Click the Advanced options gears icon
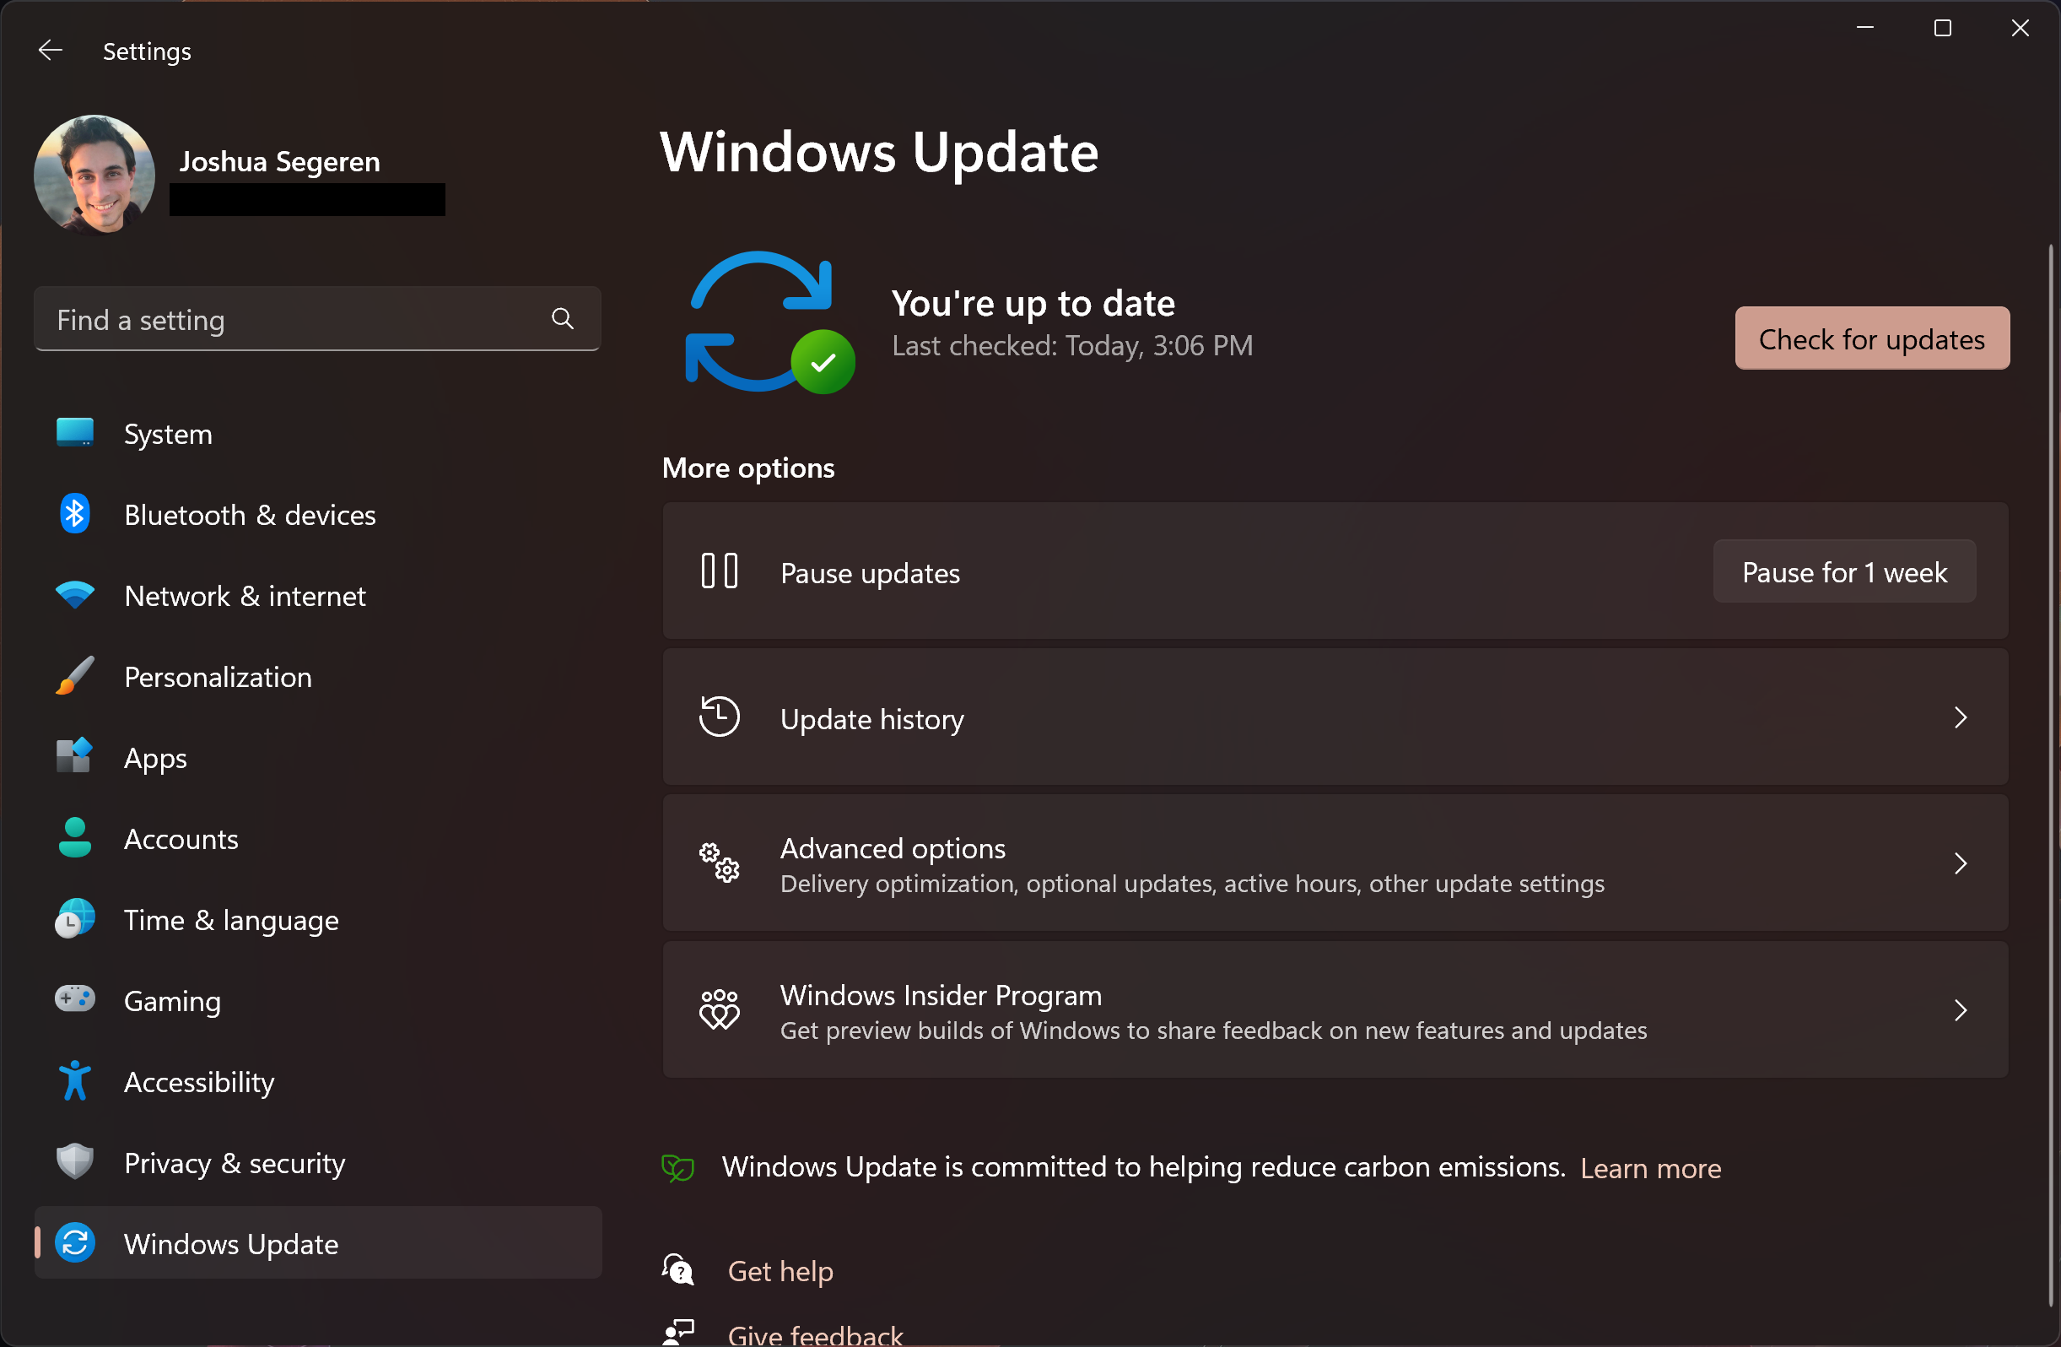The height and width of the screenshot is (1347, 2061). pos(719,863)
